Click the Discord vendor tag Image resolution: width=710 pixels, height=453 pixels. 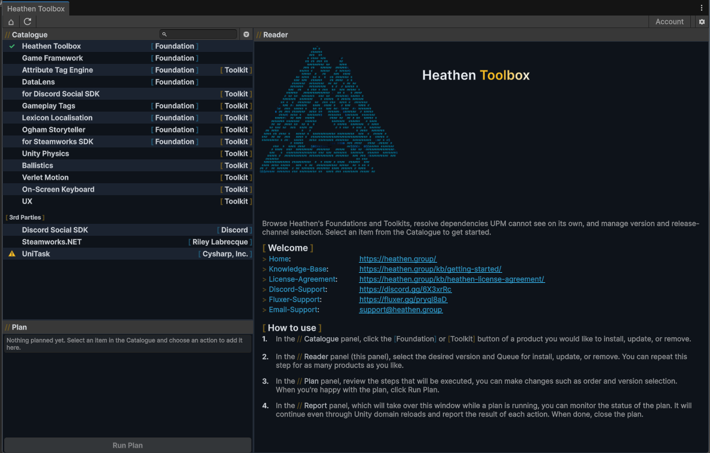(234, 230)
